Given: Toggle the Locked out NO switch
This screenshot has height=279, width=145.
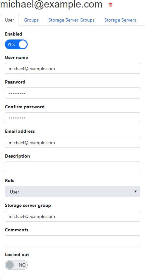Looking at the screenshot, I should (16, 265).
